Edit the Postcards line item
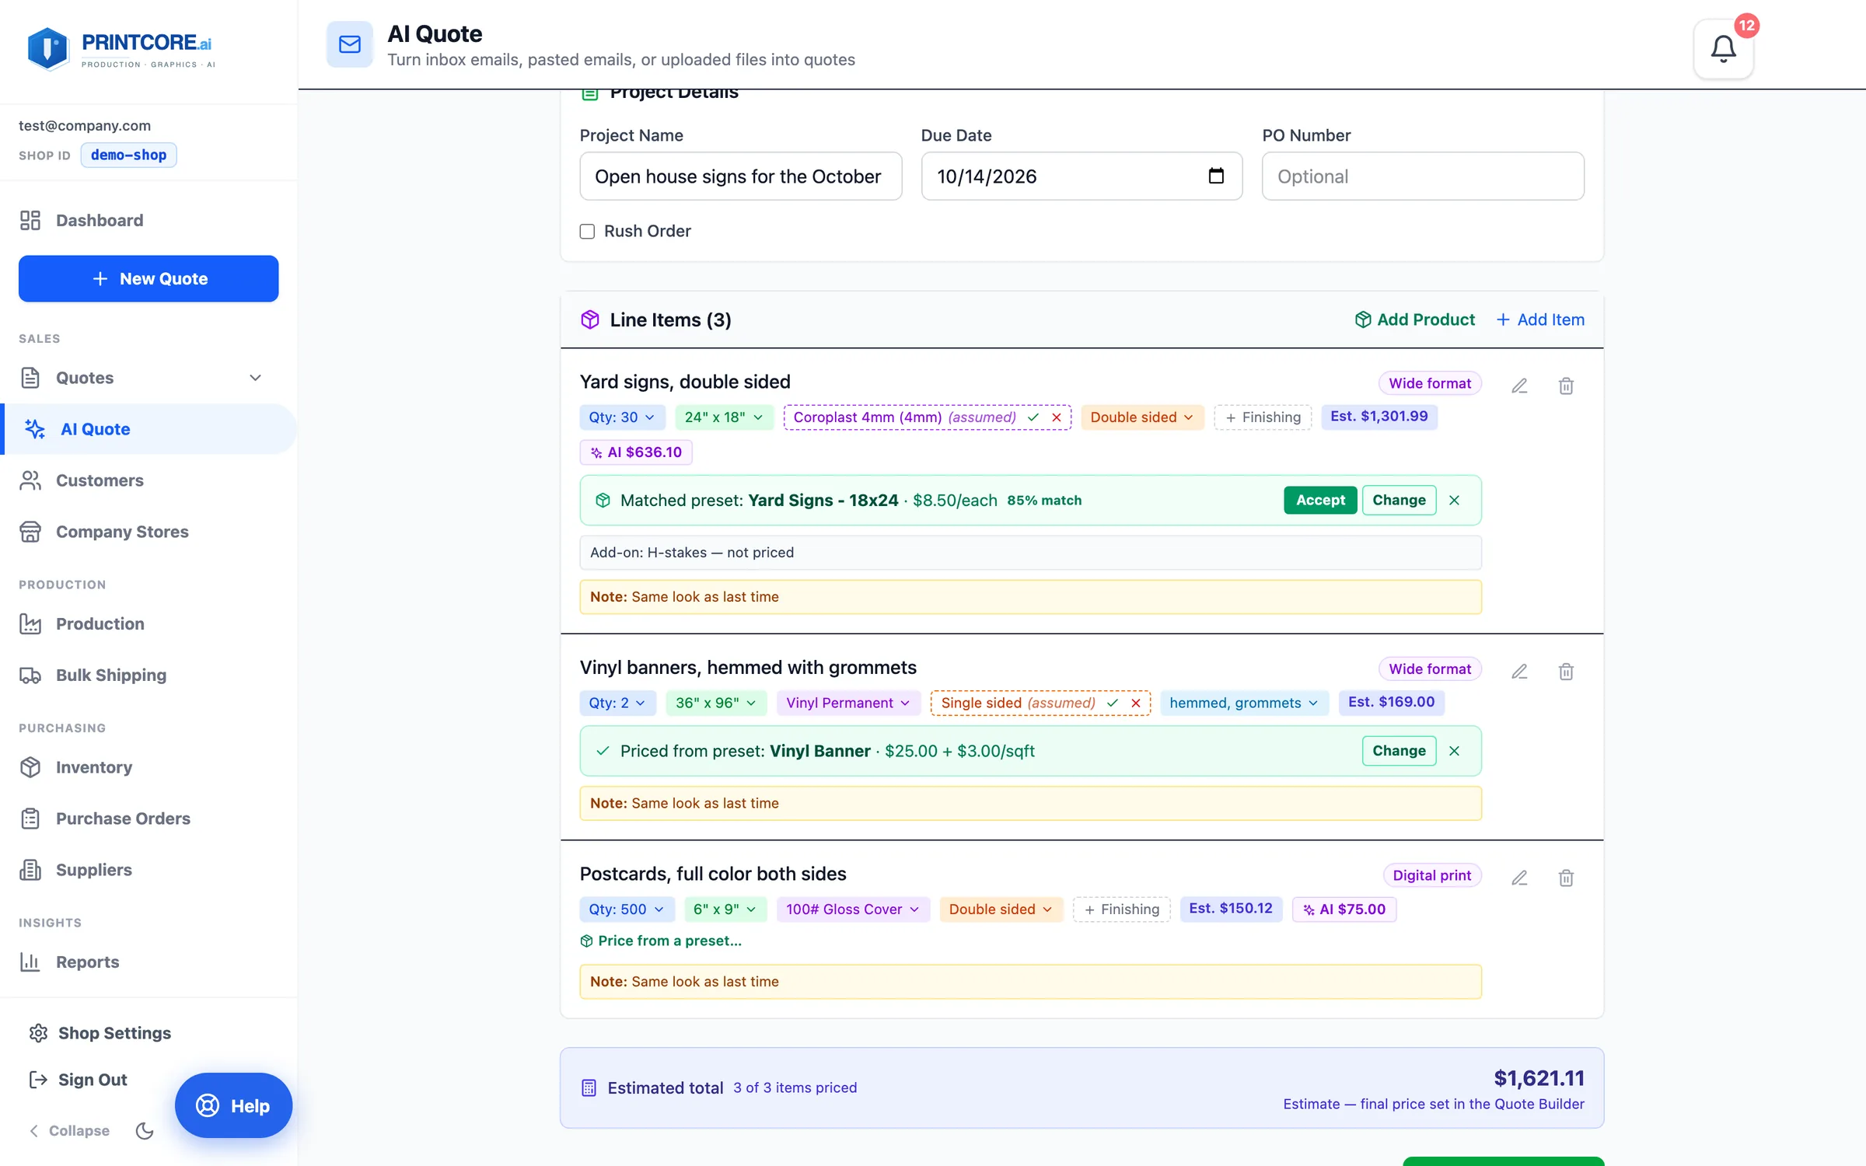1866x1166 pixels. [1519, 878]
